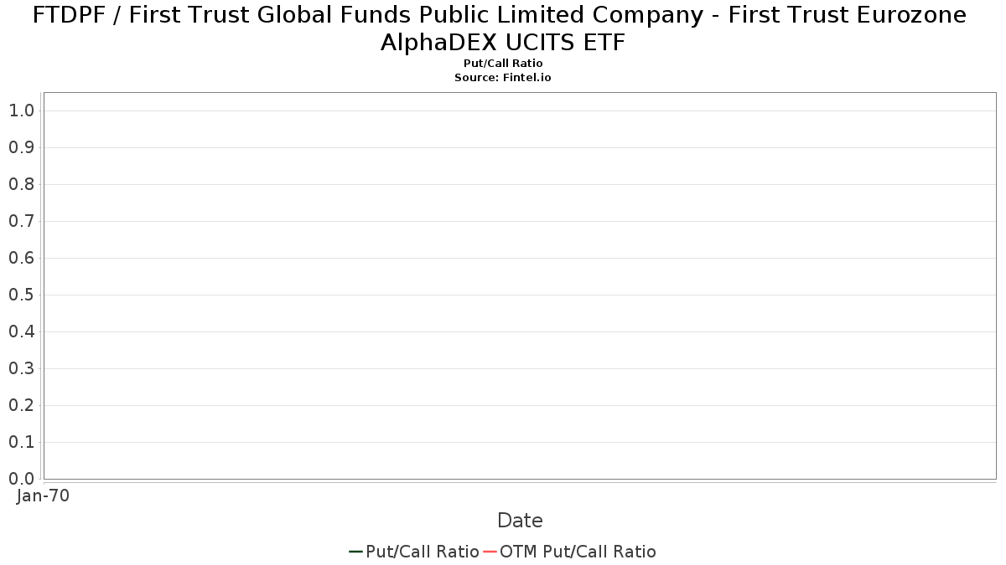Image resolution: width=1006 pixels, height=565 pixels.
Task: Click the red OTM Put/Call Ratio legend line
Action: click(490, 552)
